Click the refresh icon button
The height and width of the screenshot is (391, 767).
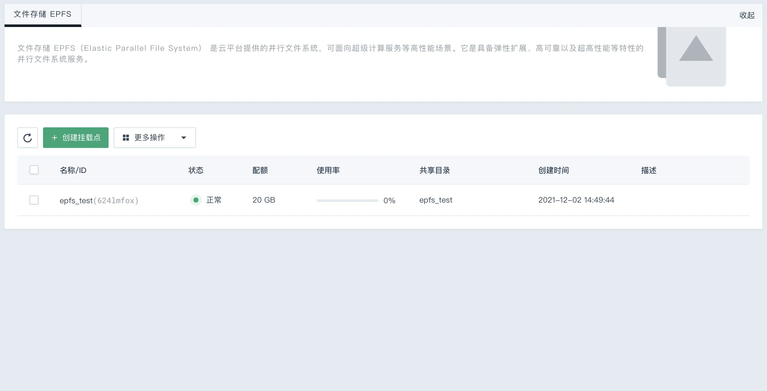point(28,138)
